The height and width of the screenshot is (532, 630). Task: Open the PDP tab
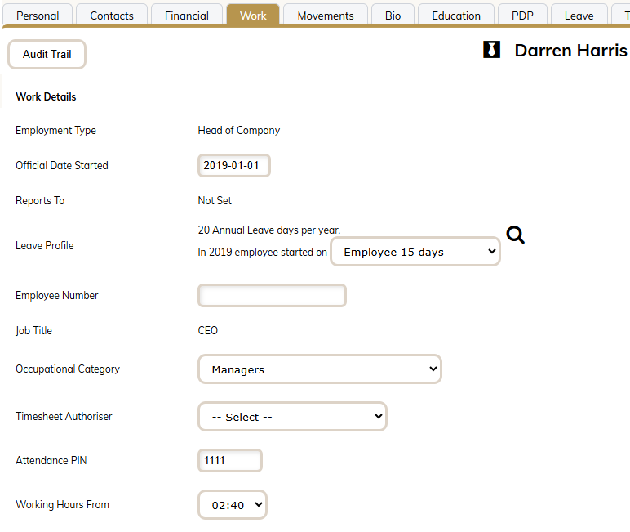522,15
